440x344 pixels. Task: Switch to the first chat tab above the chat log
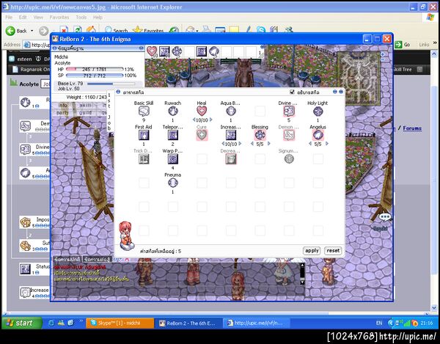67,259
